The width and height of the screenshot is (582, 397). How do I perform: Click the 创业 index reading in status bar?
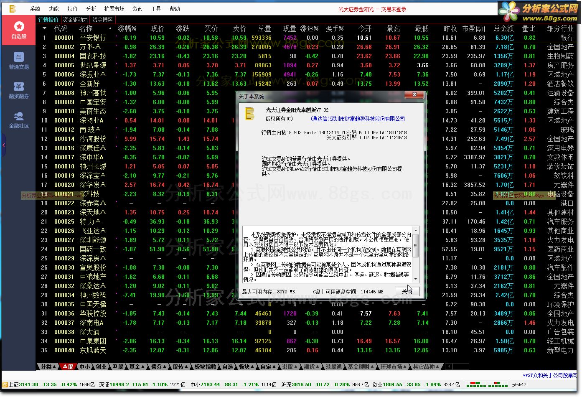[x=416, y=384]
